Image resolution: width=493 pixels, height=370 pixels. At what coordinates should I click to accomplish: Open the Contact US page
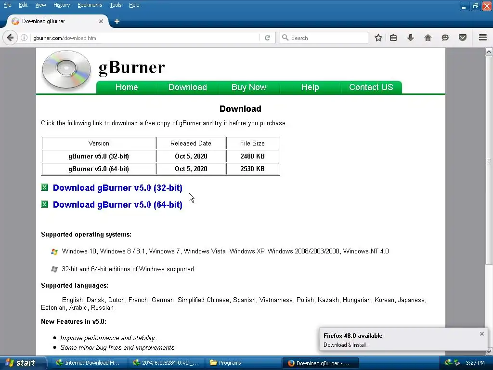pyautogui.click(x=371, y=87)
